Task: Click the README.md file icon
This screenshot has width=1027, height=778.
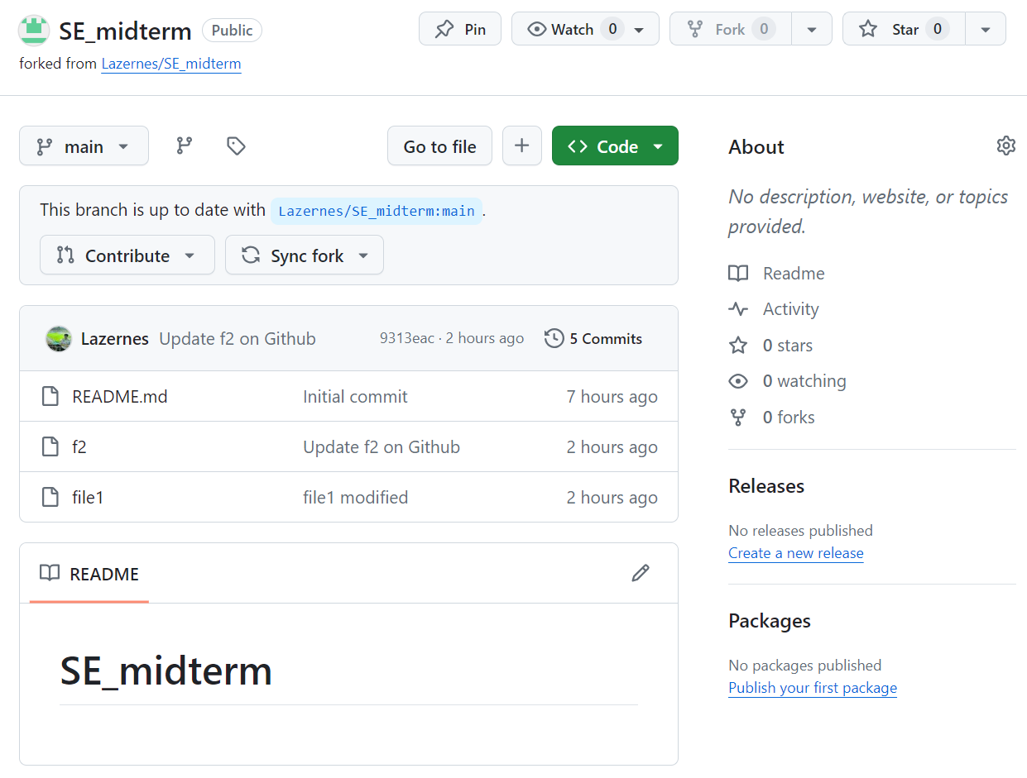Action: [50, 397]
